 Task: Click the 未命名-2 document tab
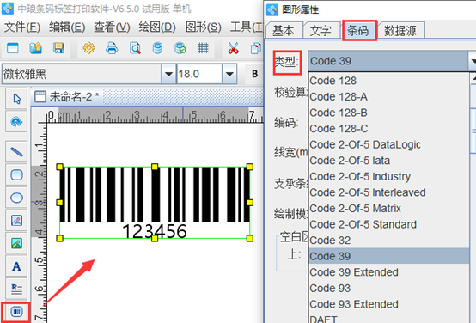(67, 97)
